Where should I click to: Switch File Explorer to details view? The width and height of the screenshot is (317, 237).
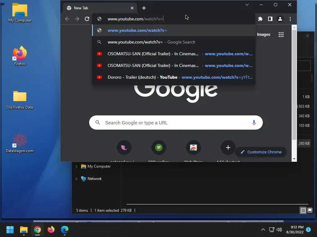pos(303,210)
